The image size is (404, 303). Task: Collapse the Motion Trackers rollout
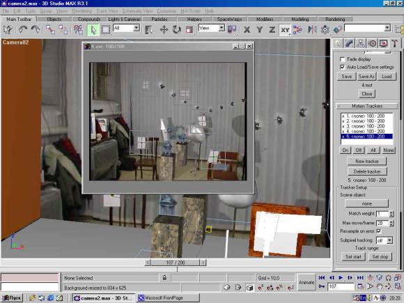click(x=367, y=106)
